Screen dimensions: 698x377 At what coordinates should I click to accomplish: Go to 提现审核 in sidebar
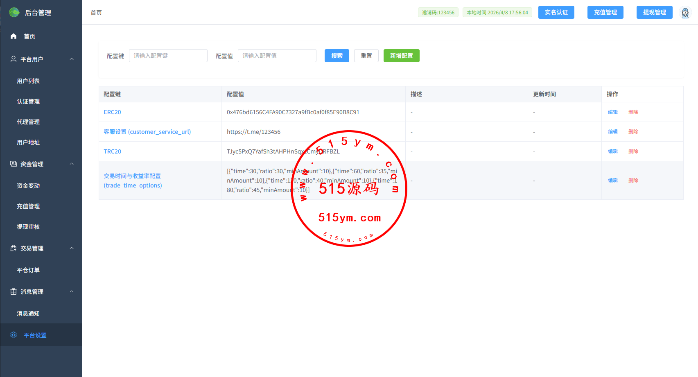click(x=28, y=227)
